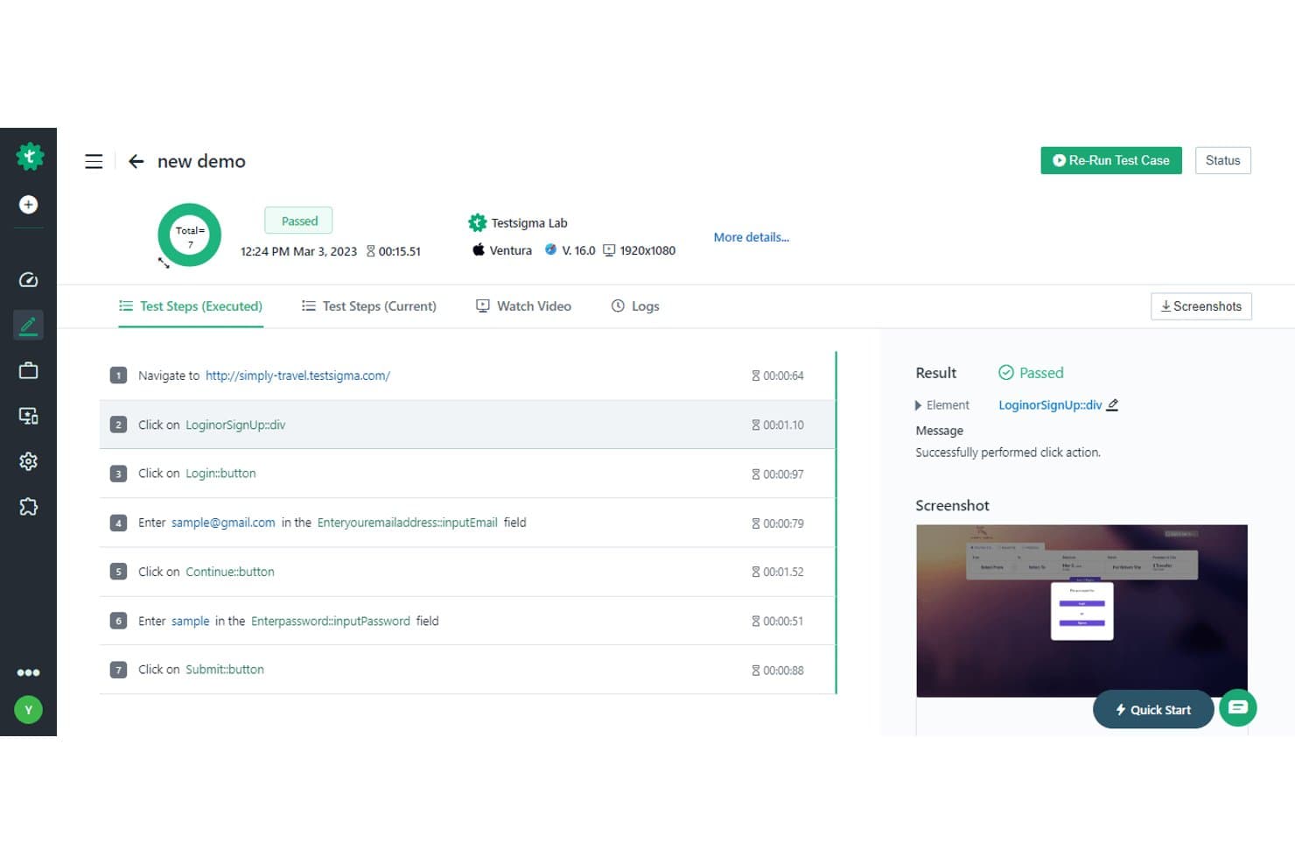Click the Re-Run Test Case button
This screenshot has width=1295, height=864.
[x=1111, y=161]
